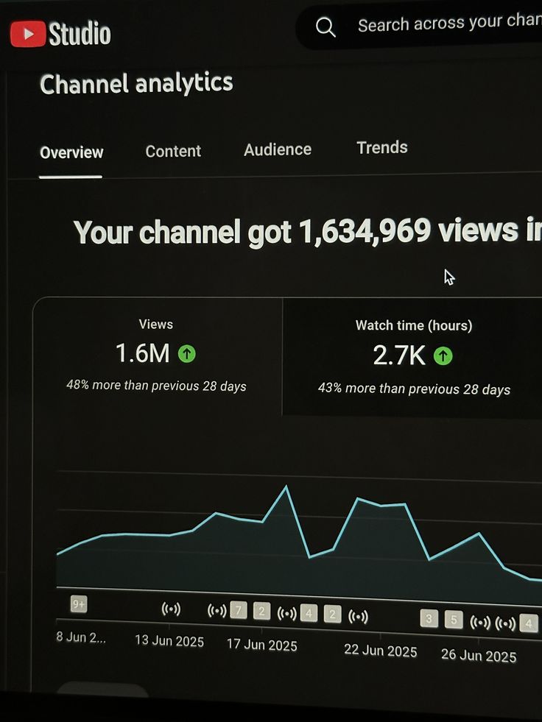The image size is (542, 722).
Task: Select the Trends tab
Action: [x=382, y=147]
